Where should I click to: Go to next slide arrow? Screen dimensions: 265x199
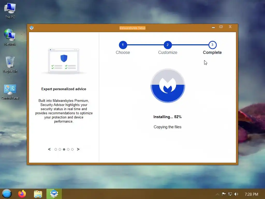78,149
